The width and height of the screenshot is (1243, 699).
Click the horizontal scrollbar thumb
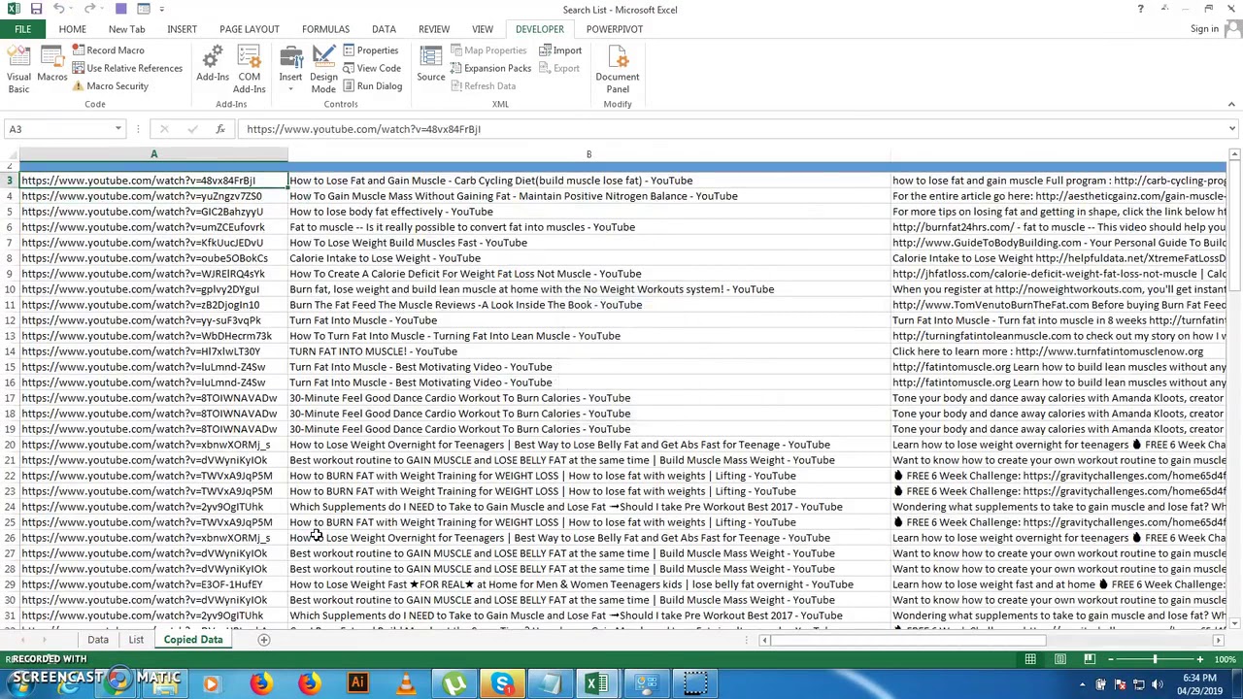pyautogui.click(x=909, y=641)
